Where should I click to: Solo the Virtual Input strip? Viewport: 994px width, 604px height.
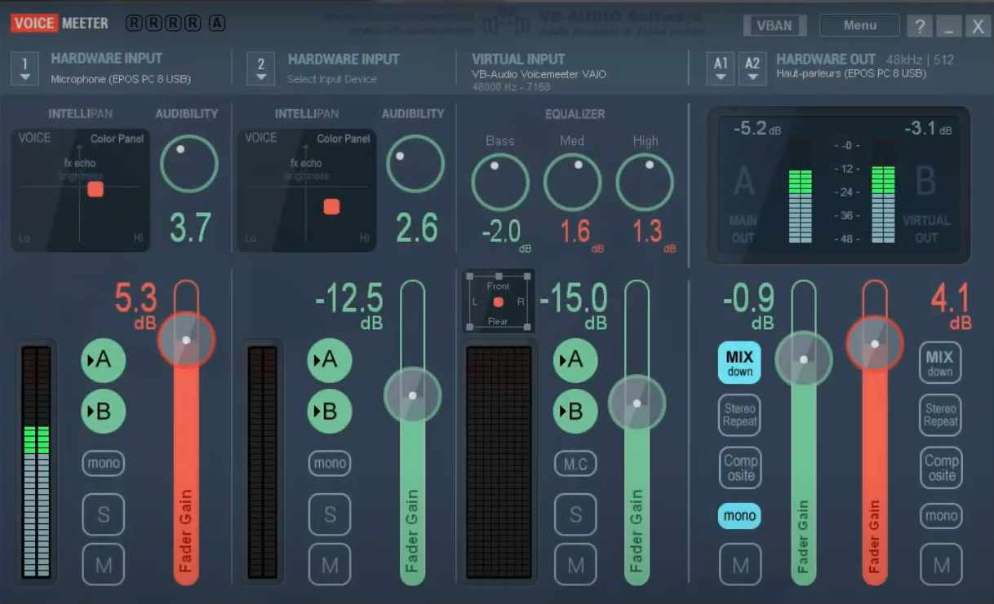coord(575,514)
